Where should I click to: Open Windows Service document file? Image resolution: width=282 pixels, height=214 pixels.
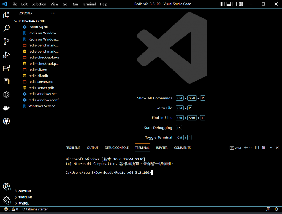[37, 106]
